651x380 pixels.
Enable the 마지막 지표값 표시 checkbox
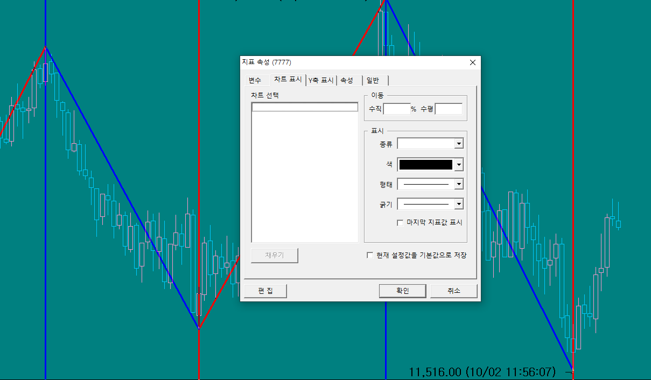pos(400,223)
